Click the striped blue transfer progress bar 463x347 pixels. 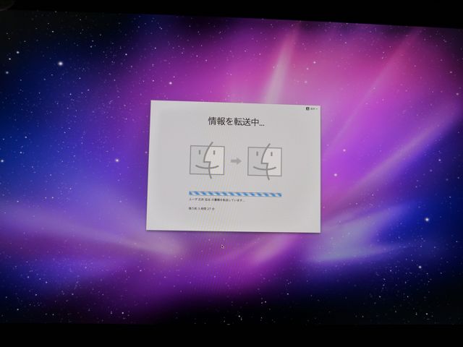point(235,194)
